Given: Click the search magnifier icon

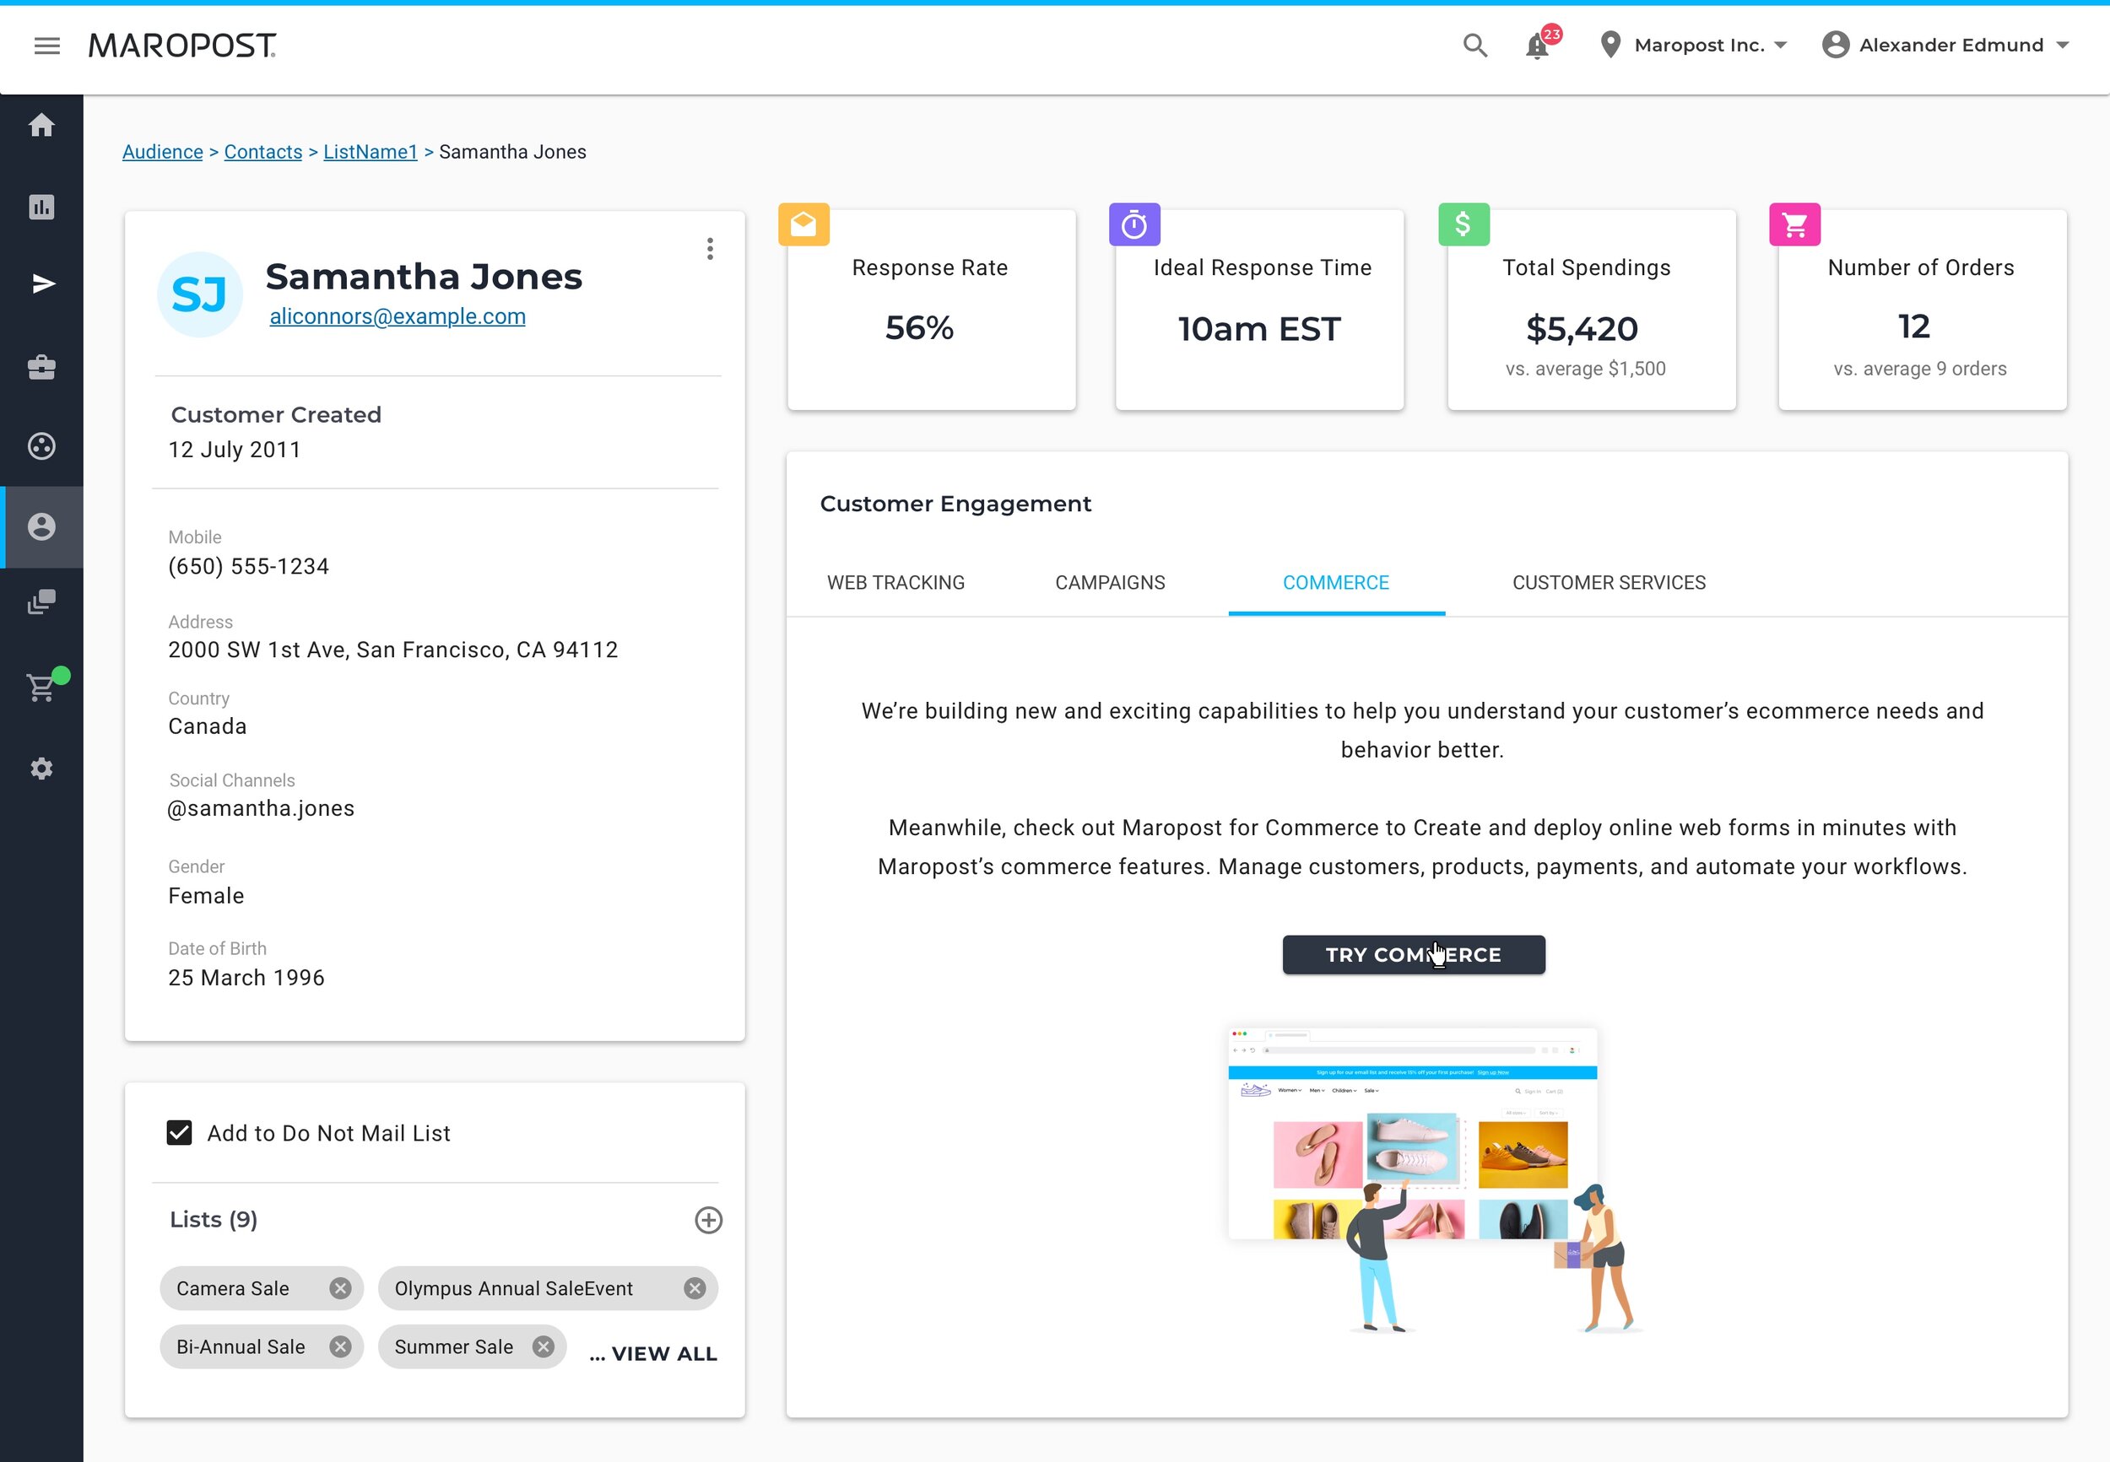Looking at the screenshot, I should [x=1474, y=45].
